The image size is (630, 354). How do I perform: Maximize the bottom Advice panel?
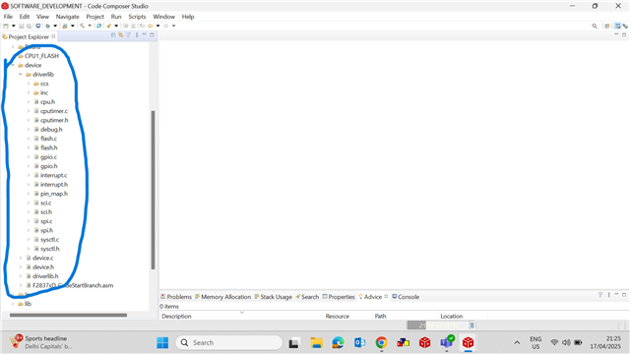coord(624,295)
